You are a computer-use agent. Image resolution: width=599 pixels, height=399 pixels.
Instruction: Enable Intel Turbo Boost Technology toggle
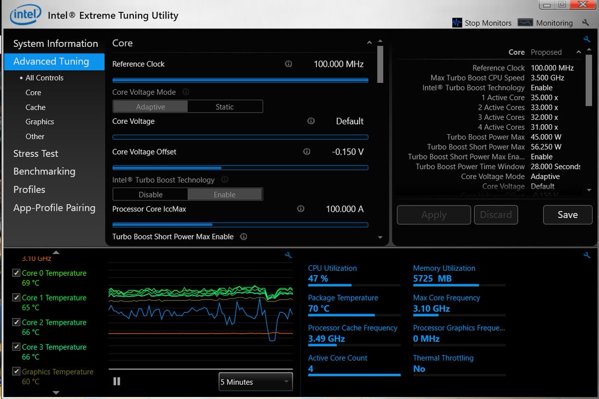tap(225, 195)
